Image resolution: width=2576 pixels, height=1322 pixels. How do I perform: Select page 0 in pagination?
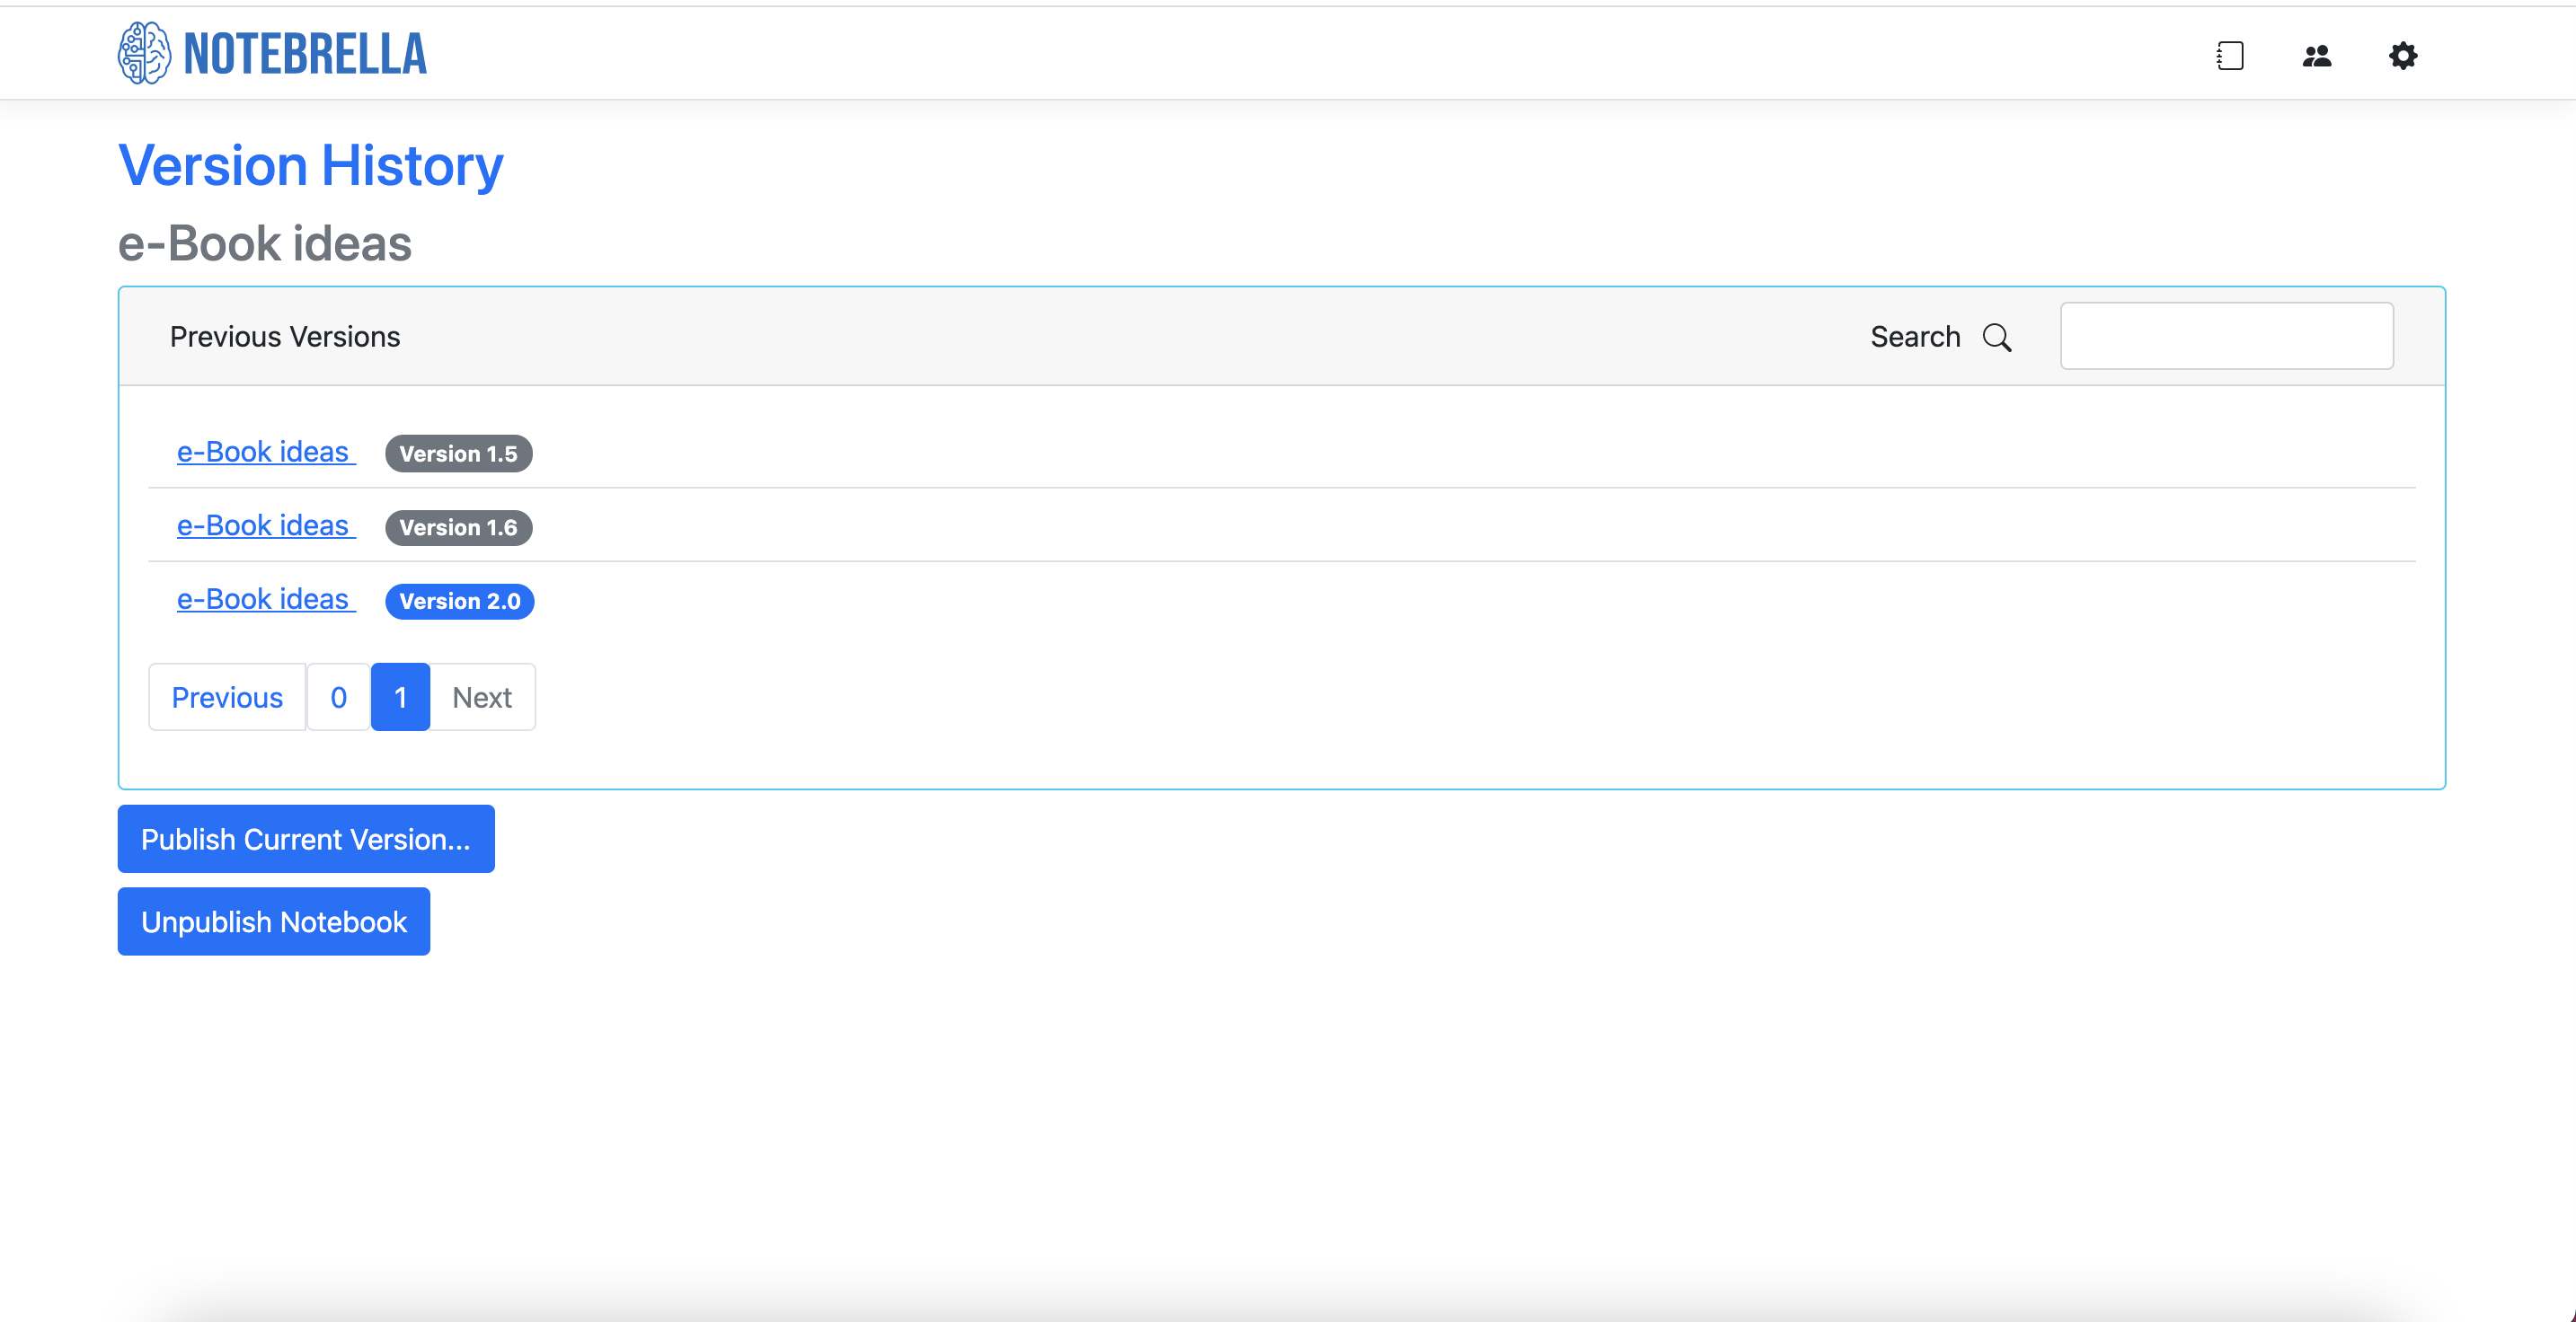(338, 698)
